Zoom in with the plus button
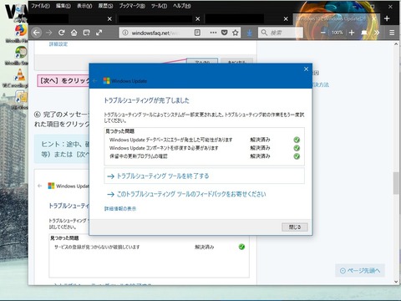This screenshot has height=301, width=401. 352,33
